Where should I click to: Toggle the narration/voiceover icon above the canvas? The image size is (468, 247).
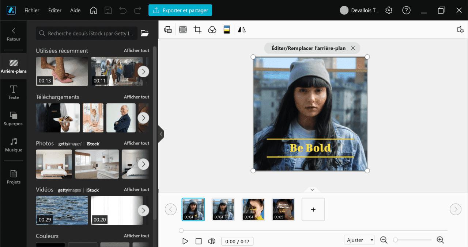[460, 29]
